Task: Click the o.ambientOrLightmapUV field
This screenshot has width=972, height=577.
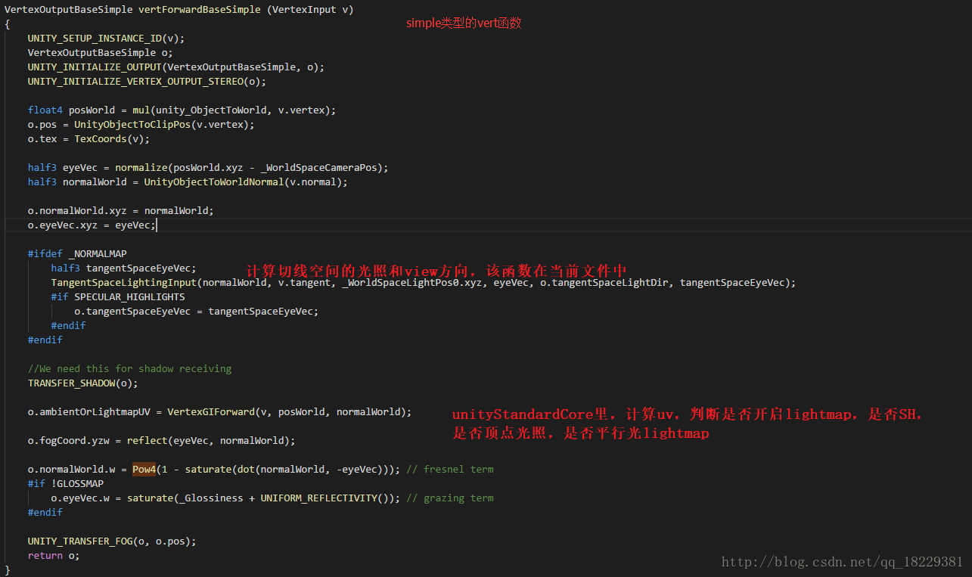Action: tap(89, 412)
